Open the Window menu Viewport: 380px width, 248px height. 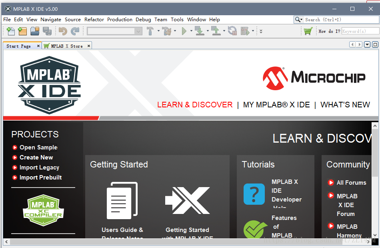click(196, 19)
